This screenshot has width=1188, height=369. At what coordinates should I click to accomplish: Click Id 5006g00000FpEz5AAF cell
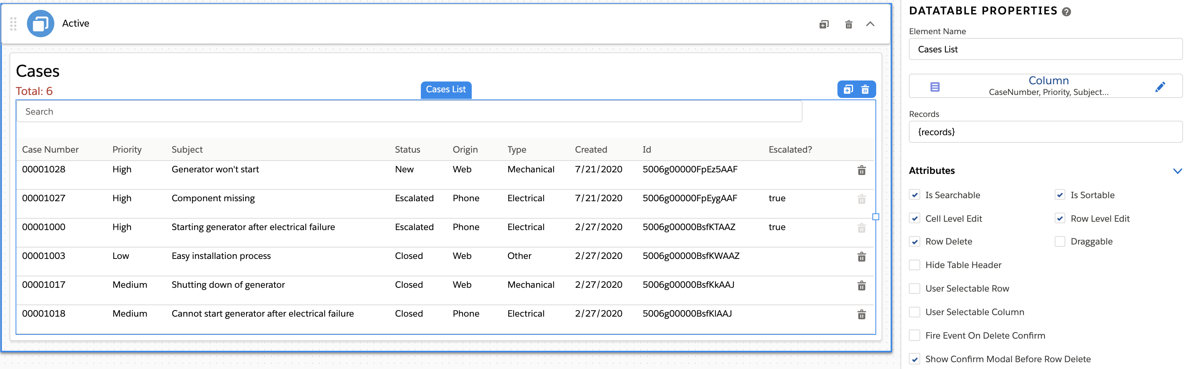pyautogui.click(x=690, y=169)
